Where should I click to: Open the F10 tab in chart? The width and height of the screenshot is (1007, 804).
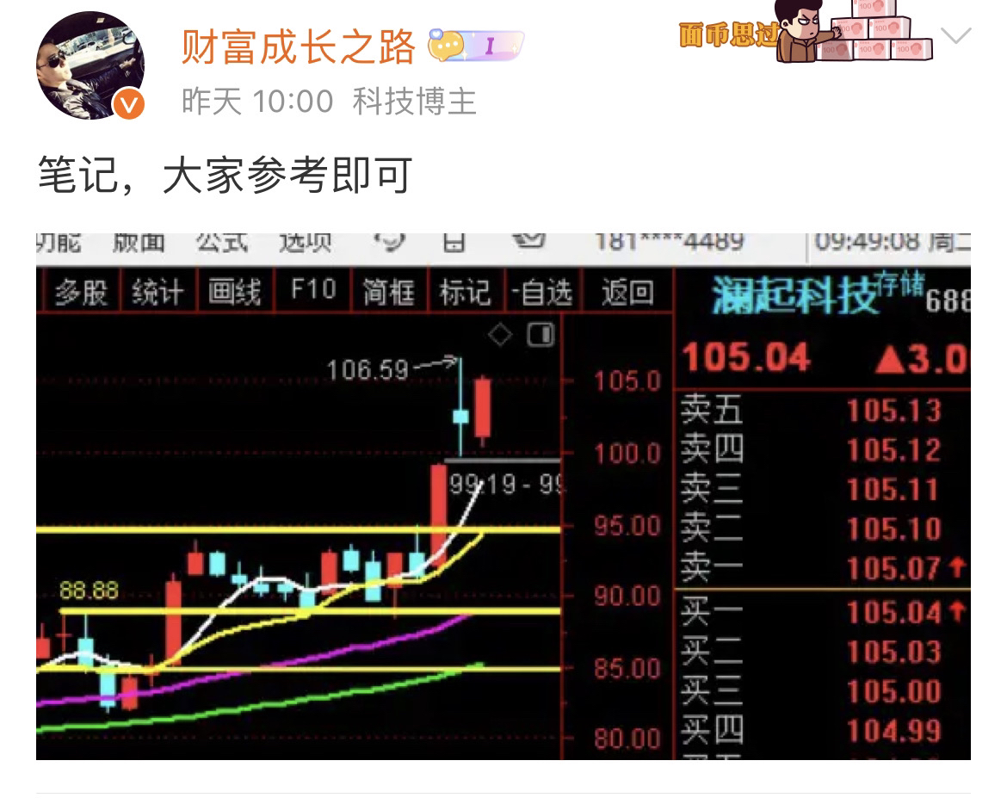pos(313,289)
